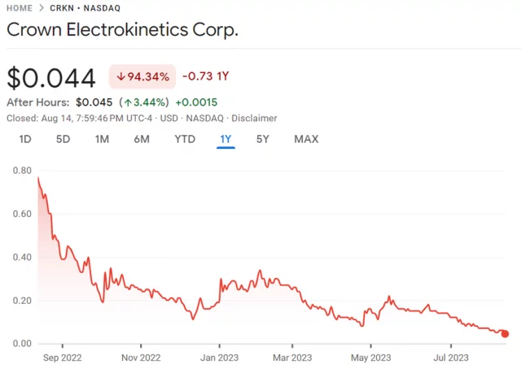521x373 pixels.
Task: Switch chart to 1M range
Action: [x=102, y=139]
